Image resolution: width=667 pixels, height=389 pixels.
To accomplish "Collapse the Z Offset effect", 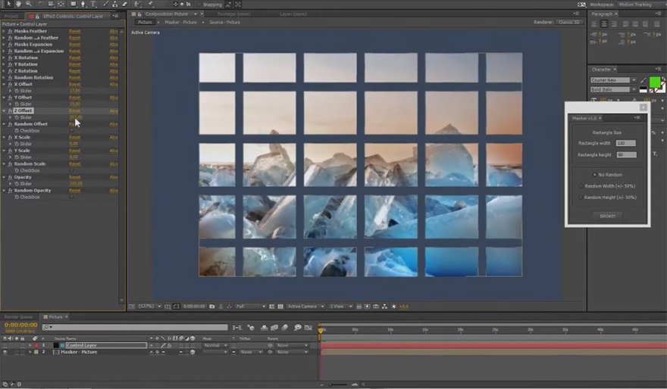I will point(4,110).
